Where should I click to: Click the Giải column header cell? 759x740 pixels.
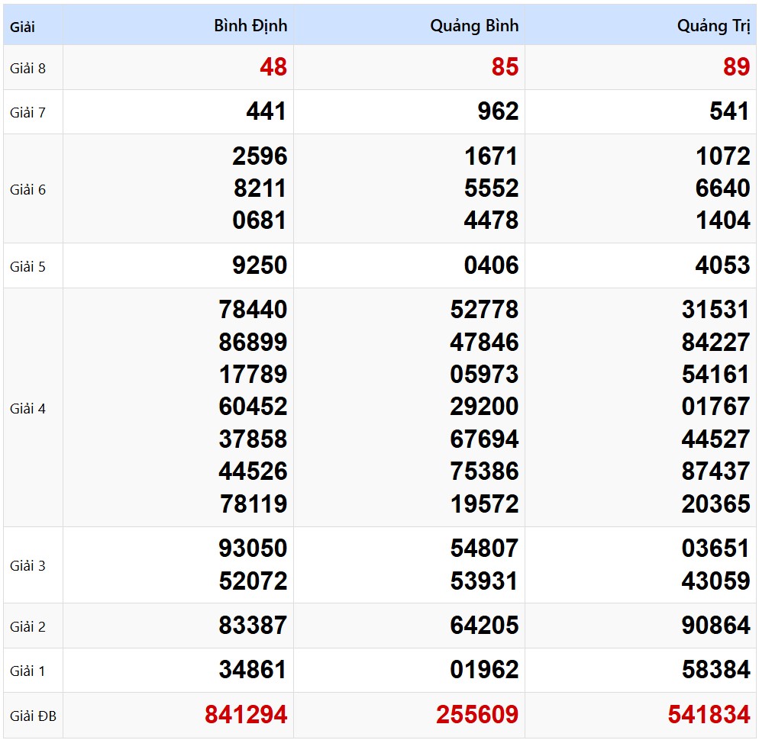23,27
